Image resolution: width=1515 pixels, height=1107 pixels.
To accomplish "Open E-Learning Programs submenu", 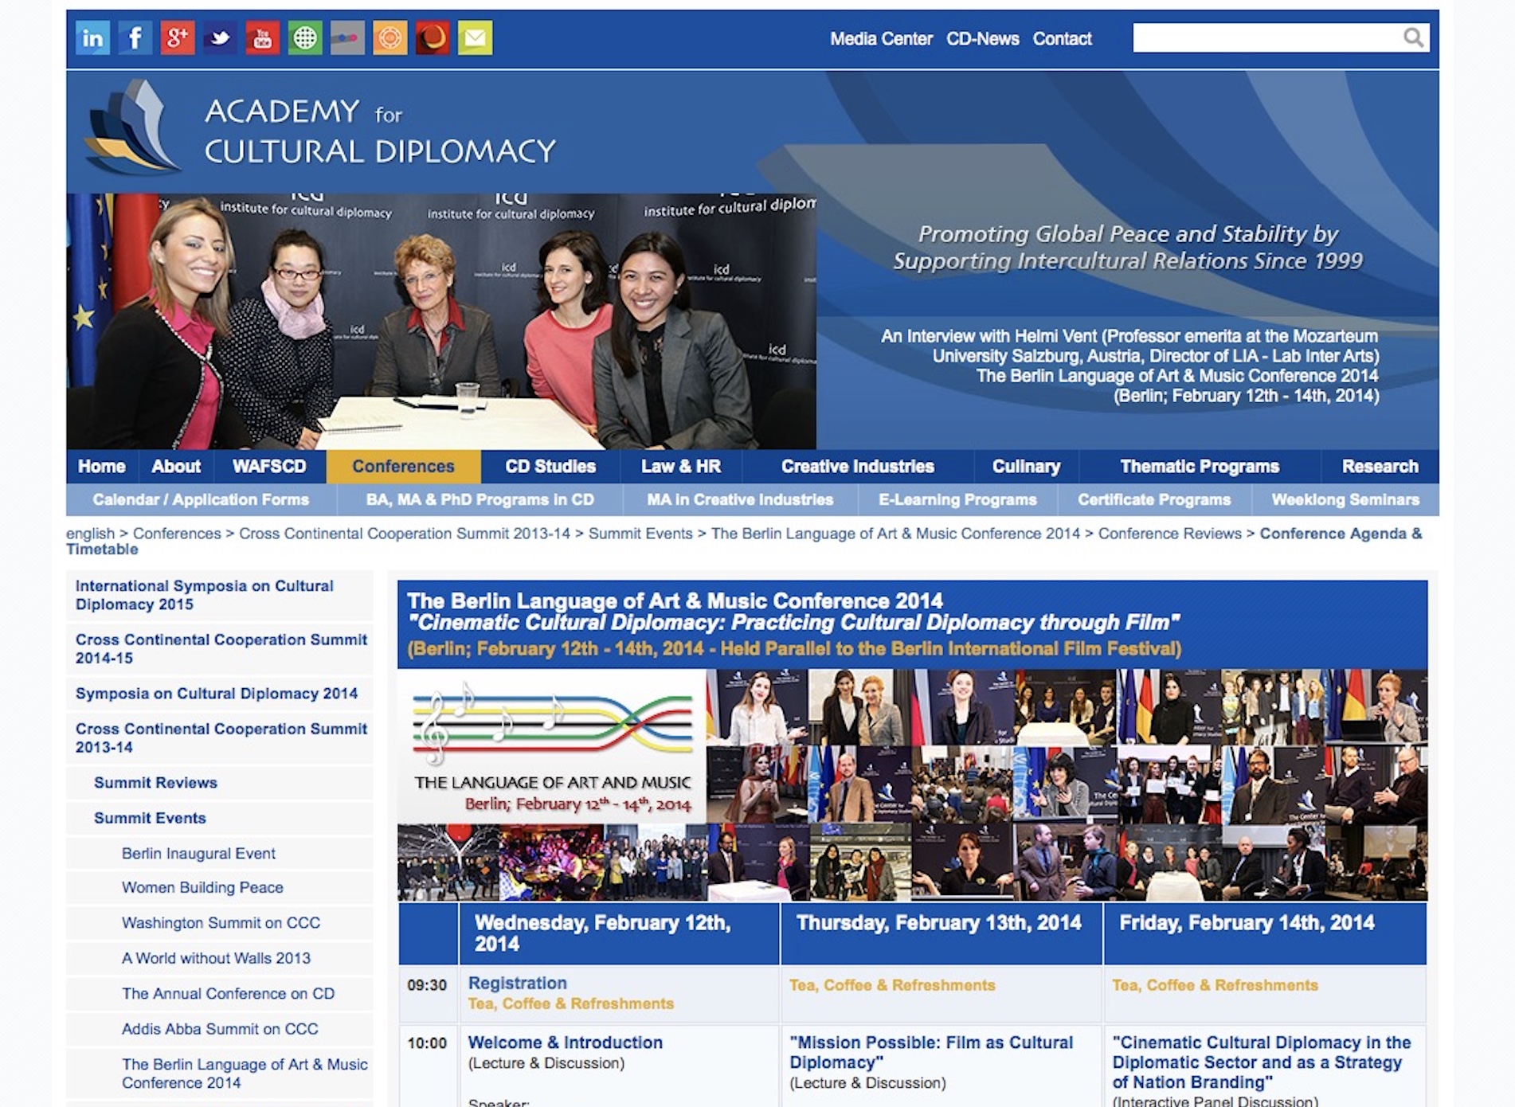I will (957, 500).
